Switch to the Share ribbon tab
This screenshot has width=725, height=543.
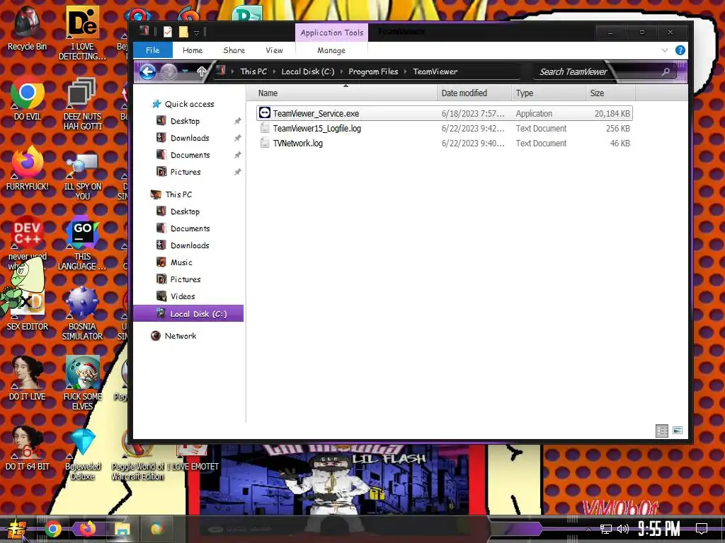click(234, 50)
